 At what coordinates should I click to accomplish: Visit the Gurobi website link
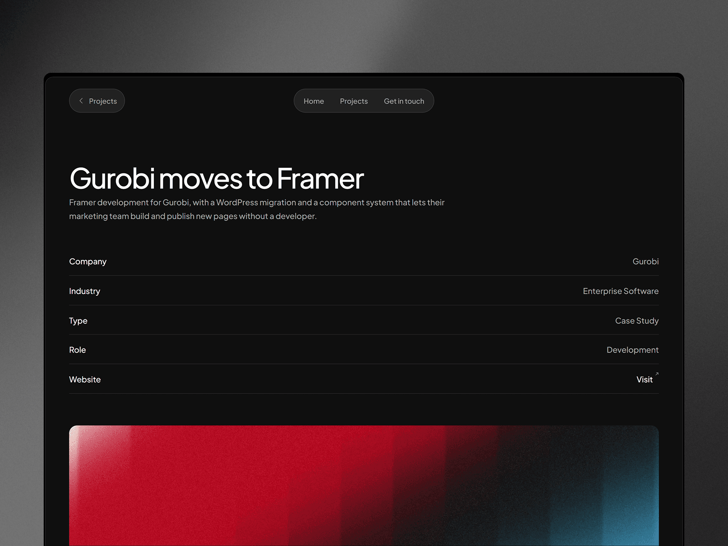pyautogui.click(x=644, y=379)
